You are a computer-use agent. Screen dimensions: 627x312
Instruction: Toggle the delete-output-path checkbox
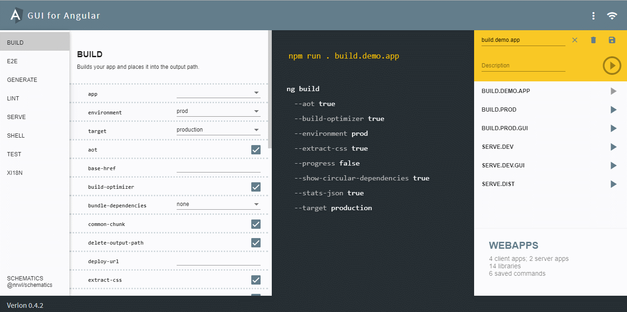click(x=256, y=243)
